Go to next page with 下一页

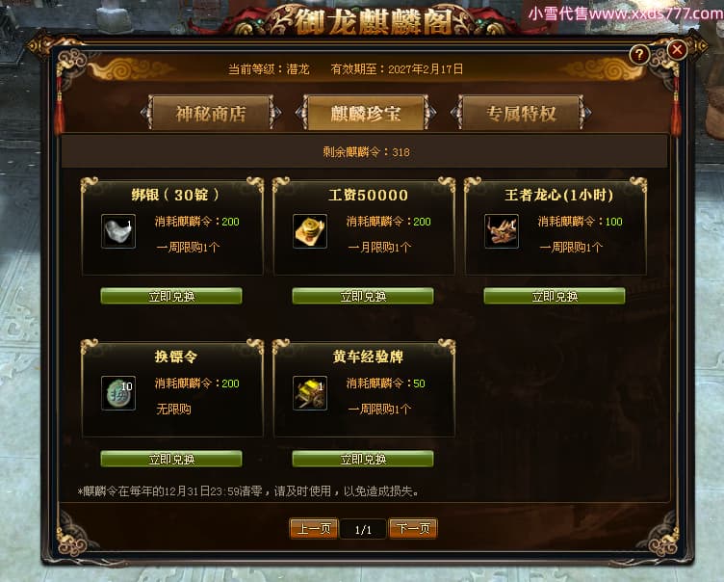[x=413, y=528]
